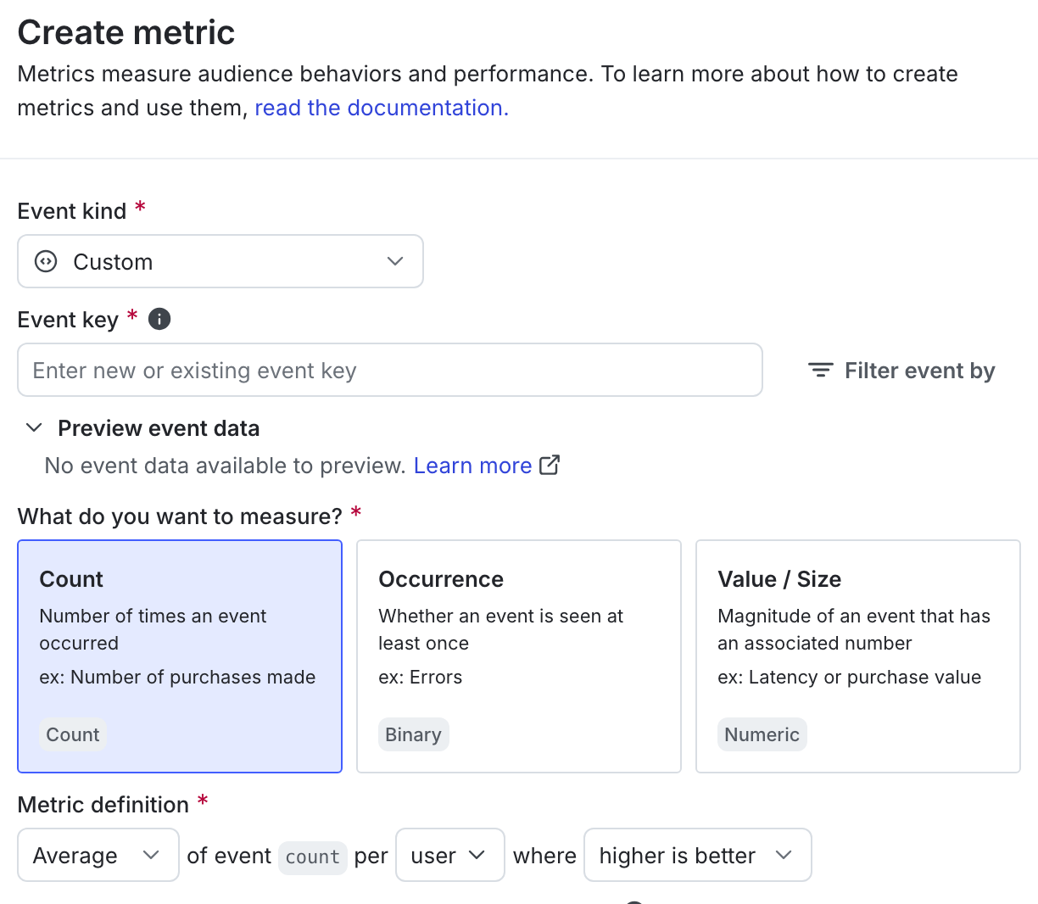Click the Filter event by control
The width and height of the screenshot is (1038, 904).
(x=901, y=370)
